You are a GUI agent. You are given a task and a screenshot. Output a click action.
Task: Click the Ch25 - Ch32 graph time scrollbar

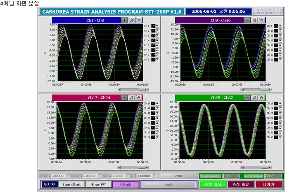click(x=256, y=167)
